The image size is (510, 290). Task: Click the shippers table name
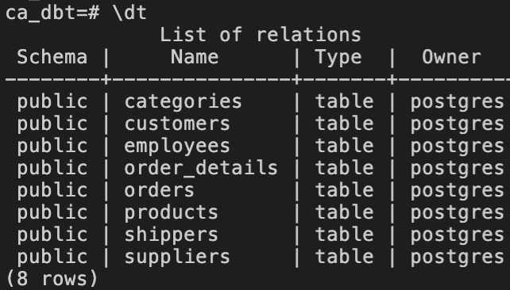pyautogui.click(x=171, y=235)
